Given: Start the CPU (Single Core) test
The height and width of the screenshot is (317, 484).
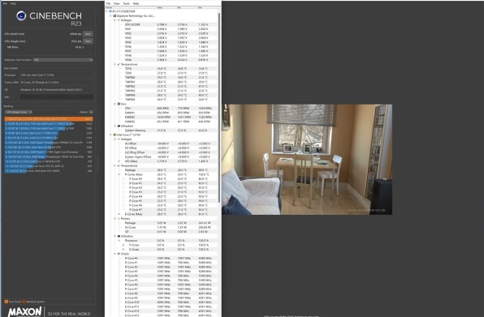Looking at the screenshot, I should click(88, 41).
